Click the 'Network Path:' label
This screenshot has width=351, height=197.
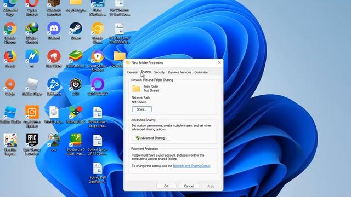[141, 97]
